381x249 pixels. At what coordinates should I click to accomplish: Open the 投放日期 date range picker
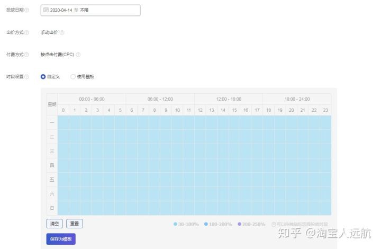point(90,10)
